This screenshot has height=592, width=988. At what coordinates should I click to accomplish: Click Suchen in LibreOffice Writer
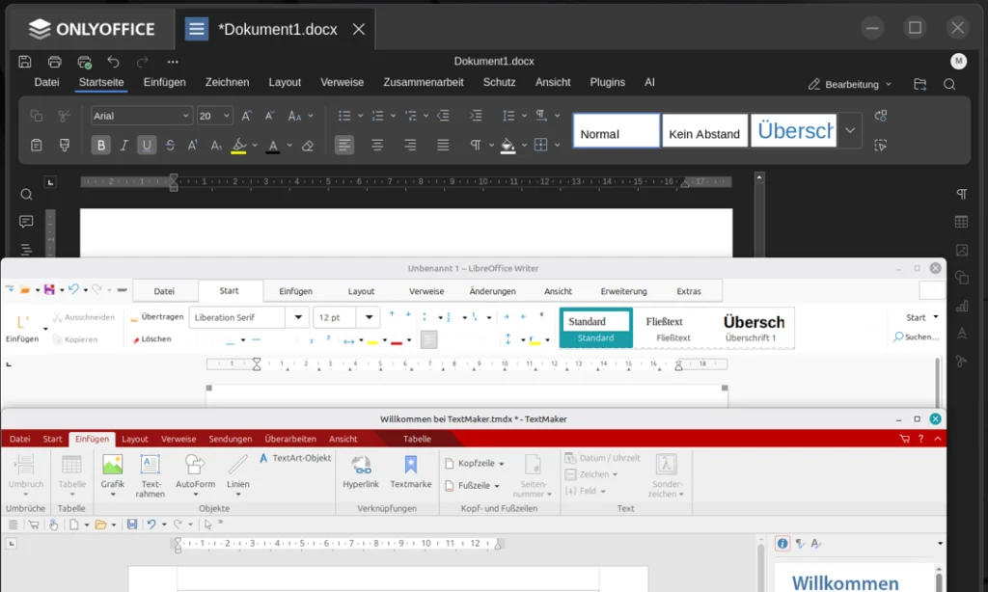tap(916, 336)
